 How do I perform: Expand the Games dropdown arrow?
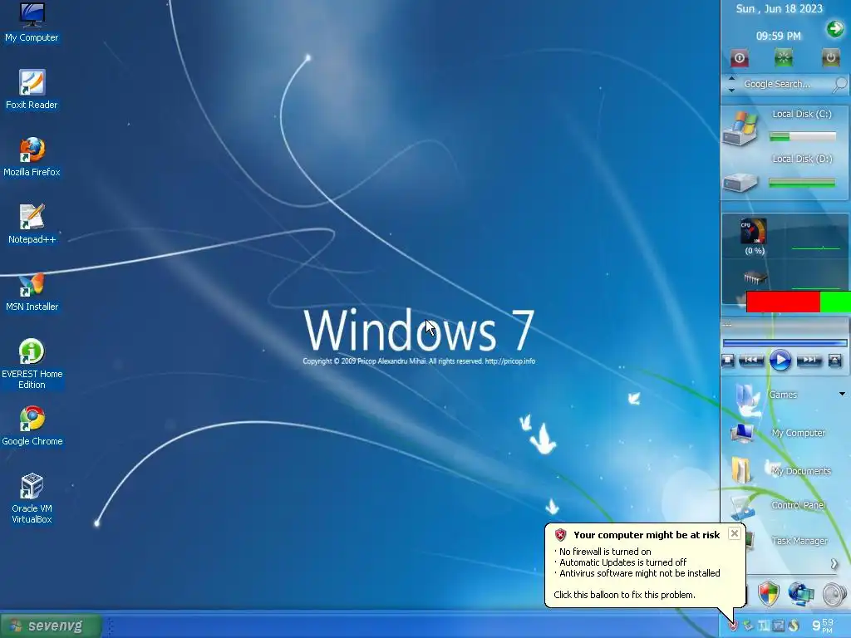click(x=842, y=394)
